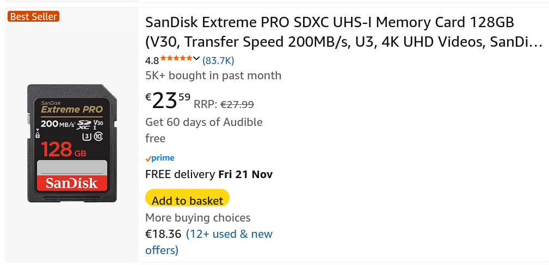The height and width of the screenshot is (265, 549).
Task: Click the Best Seller badge
Action: (x=33, y=17)
